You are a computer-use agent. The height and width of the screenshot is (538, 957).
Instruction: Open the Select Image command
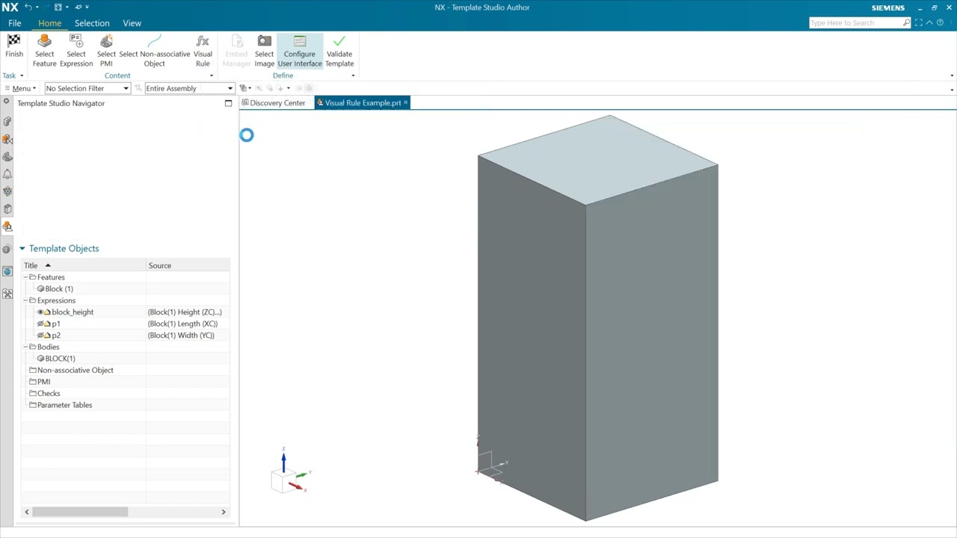[x=264, y=51]
